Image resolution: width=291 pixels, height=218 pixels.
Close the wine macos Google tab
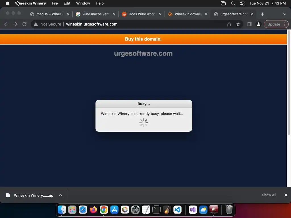click(x=114, y=14)
